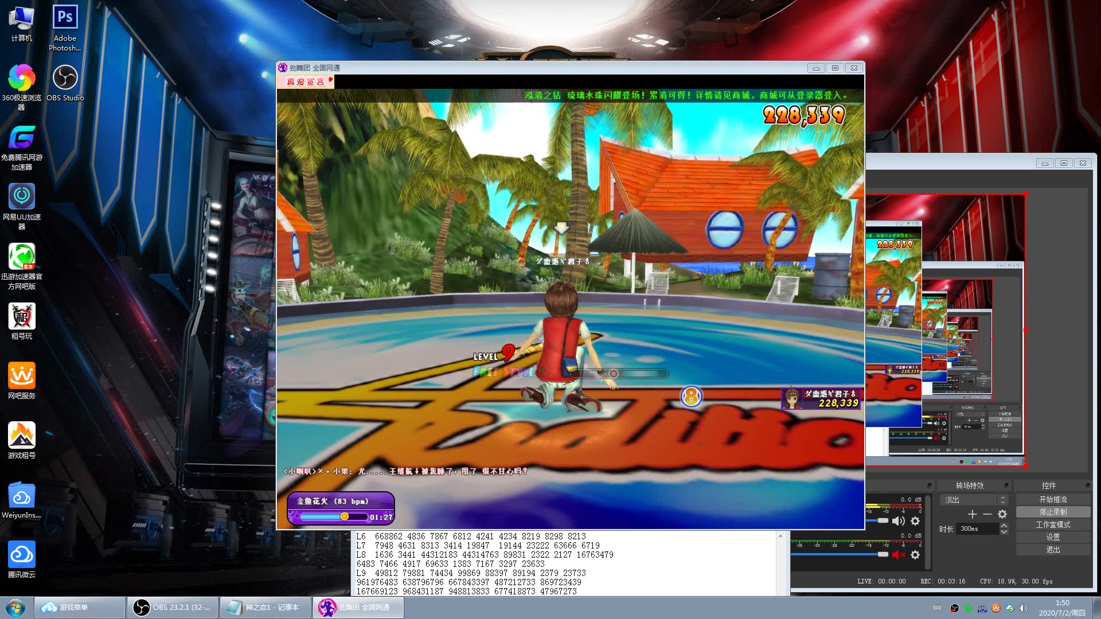Switch to 劲舞团 全国网通 taskbar button
Screen dimensions: 1101x619
pyautogui.click(x=358, y=608)
